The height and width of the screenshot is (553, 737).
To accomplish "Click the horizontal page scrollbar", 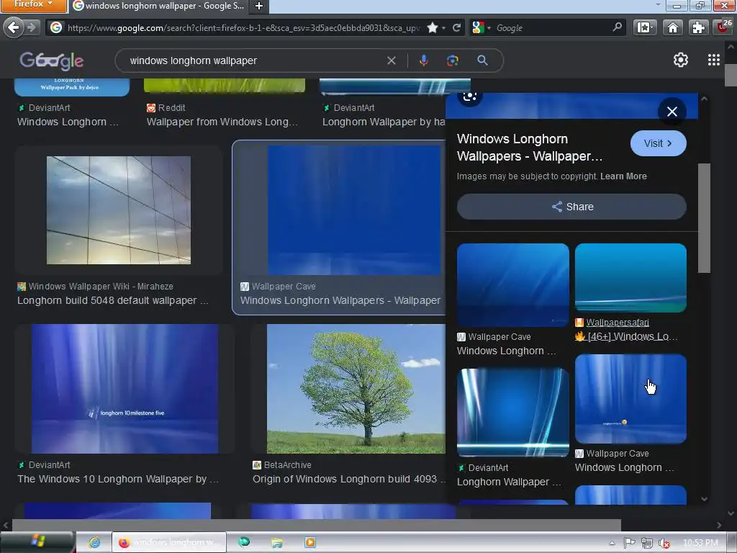I will click(316, 525).
